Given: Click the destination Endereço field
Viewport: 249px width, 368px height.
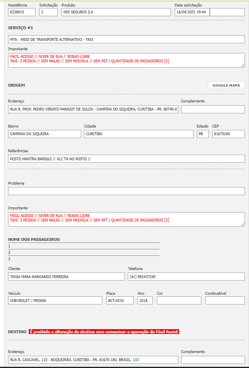Looking at the screenshot, I should click(93, 360).
